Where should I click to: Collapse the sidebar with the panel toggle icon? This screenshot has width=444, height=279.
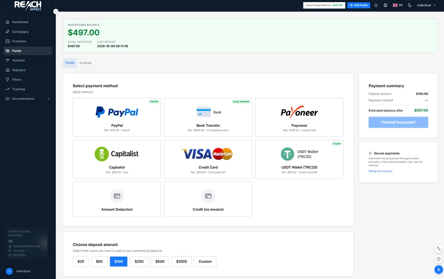pyautogui.click(x=55, y=11)
